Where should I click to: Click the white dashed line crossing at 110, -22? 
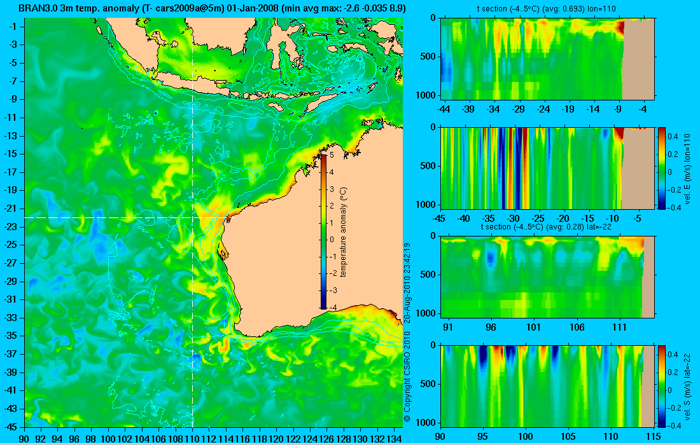192,217
